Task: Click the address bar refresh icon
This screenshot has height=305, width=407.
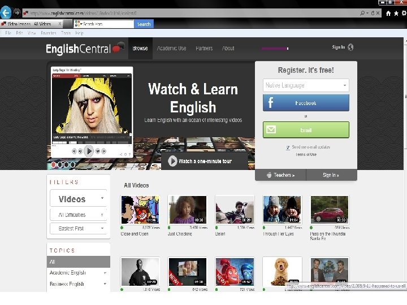Action: coord(373,13)
